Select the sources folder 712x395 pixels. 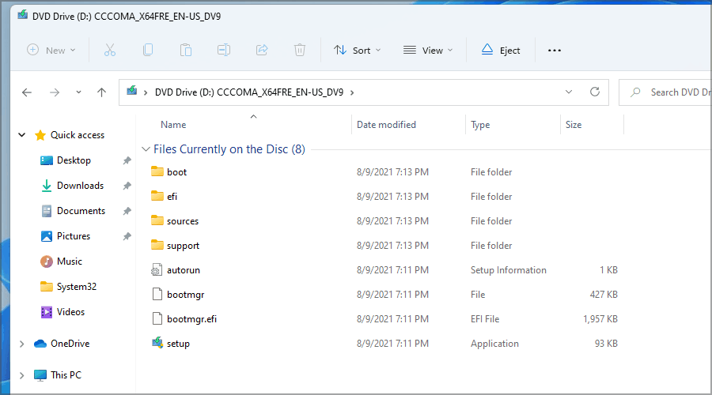(x=182, y=221)
